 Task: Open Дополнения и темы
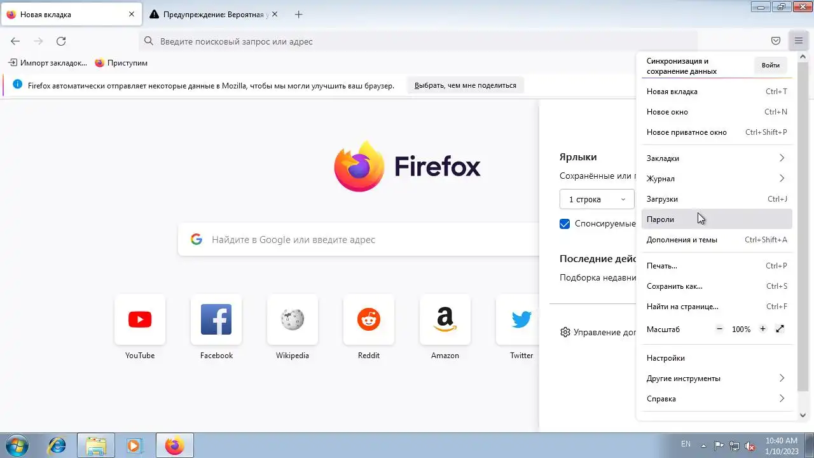tap(717, 239)
